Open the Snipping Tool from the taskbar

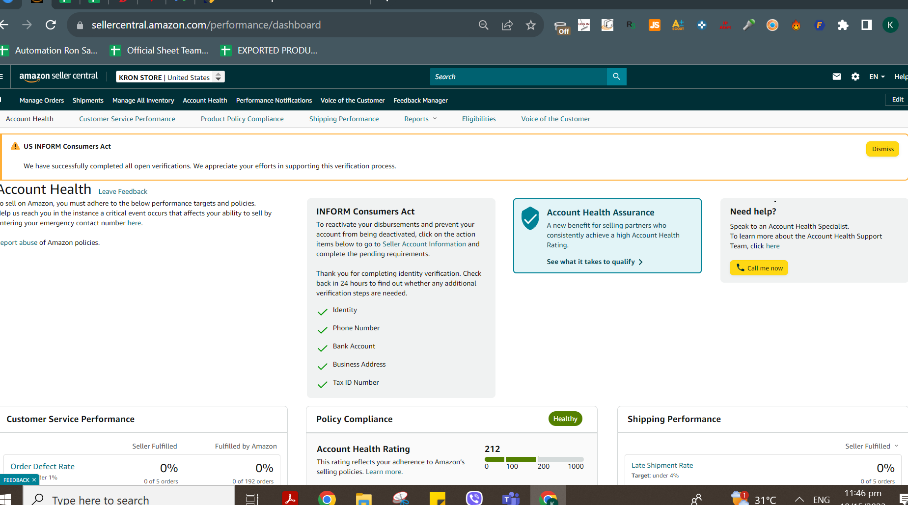tap(401, 498)
